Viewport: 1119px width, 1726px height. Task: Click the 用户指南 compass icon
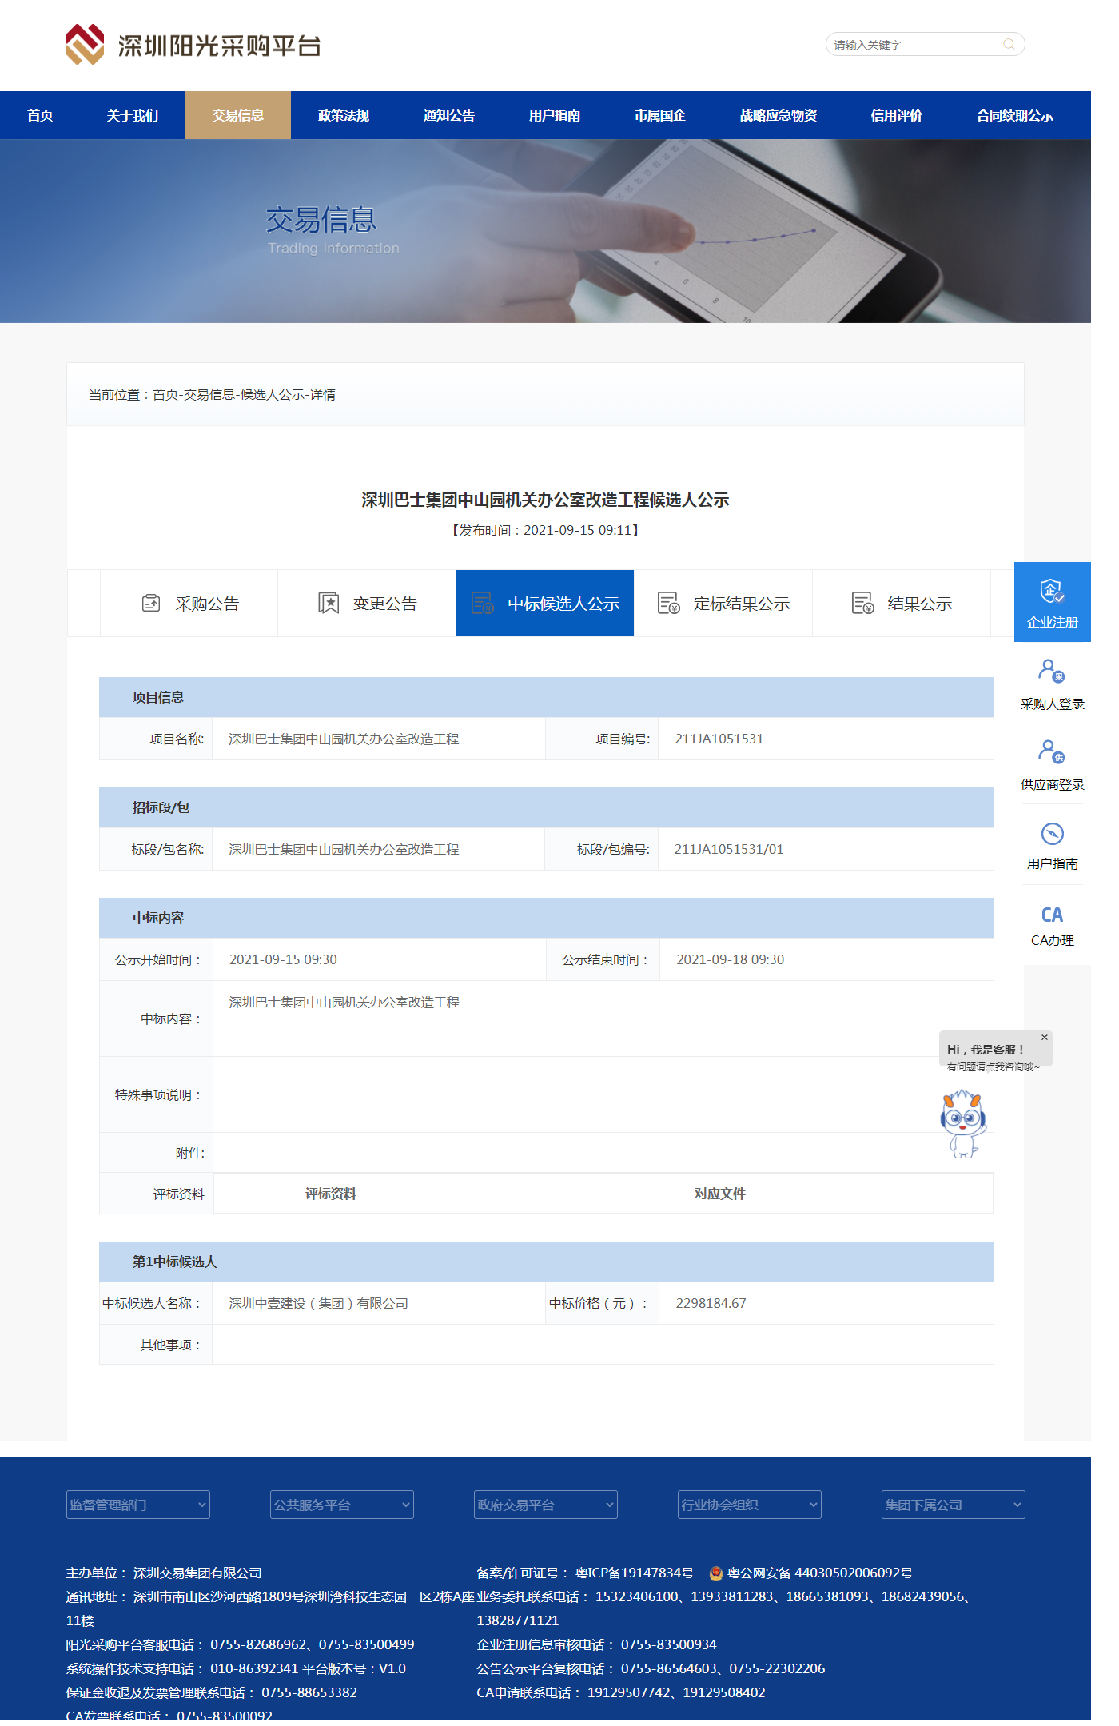[x=1052, y=834]
